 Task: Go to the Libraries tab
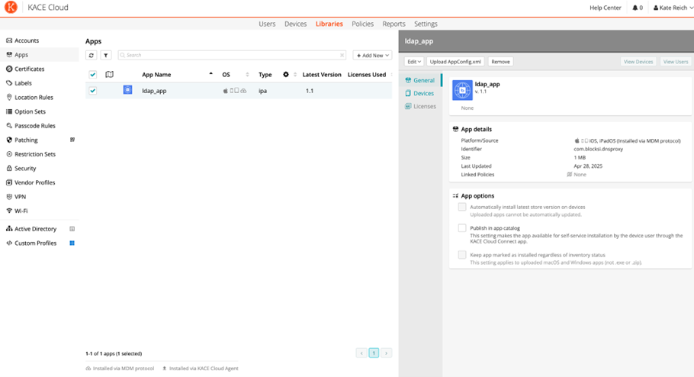pos(329,24)
